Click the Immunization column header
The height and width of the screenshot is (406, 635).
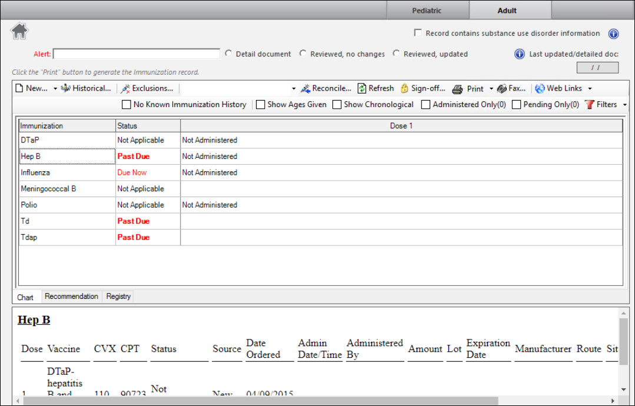pos(67,126)
